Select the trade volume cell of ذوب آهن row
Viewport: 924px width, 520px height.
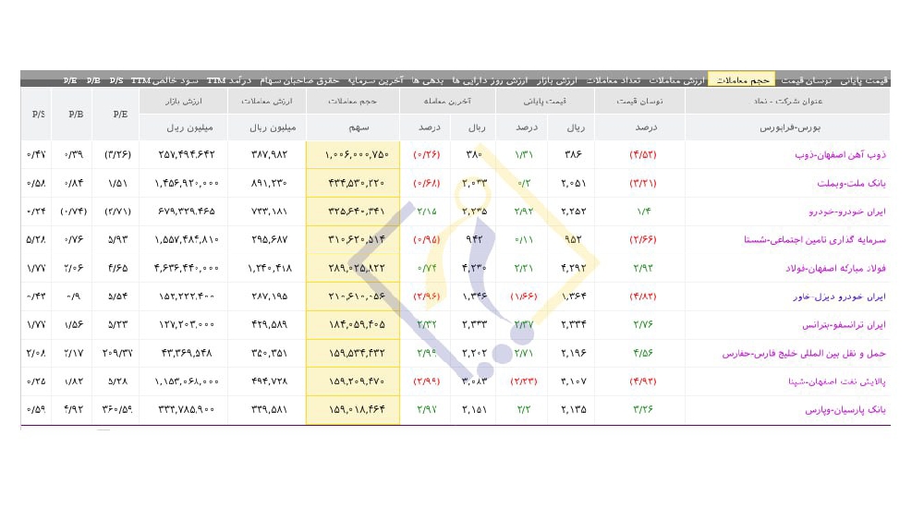(x=353, y=155)
